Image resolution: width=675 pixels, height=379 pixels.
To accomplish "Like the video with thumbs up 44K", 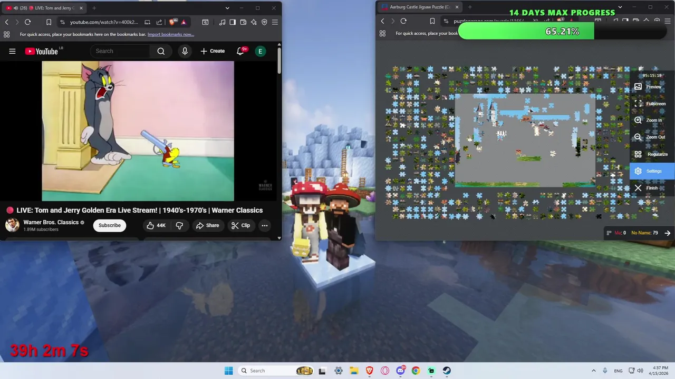I will click(x=156, y=225).
